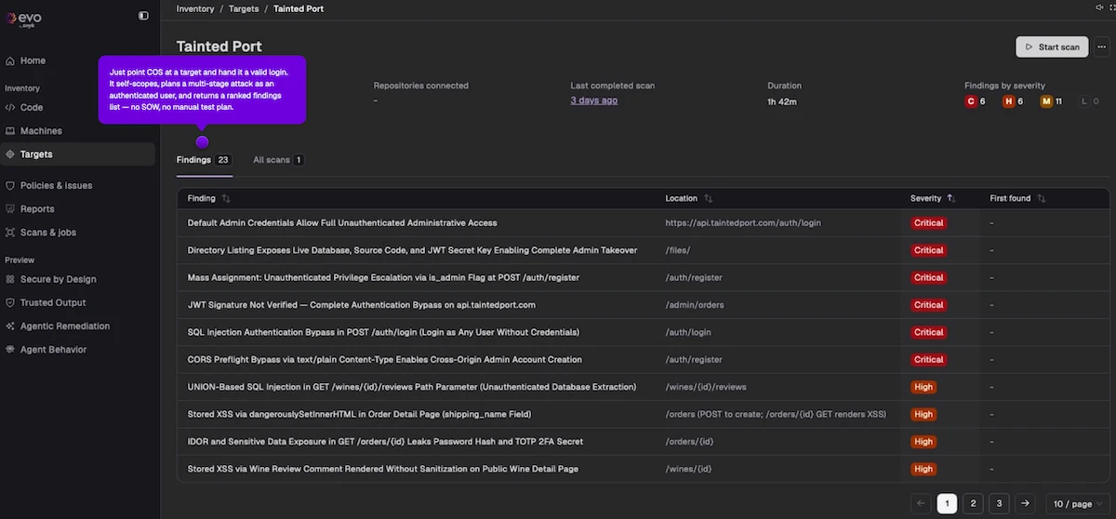Viewport: 1116px width, 519px height.
Task: Open Directory Listing Exposes Live Database finding
Action: coord(412,250)
